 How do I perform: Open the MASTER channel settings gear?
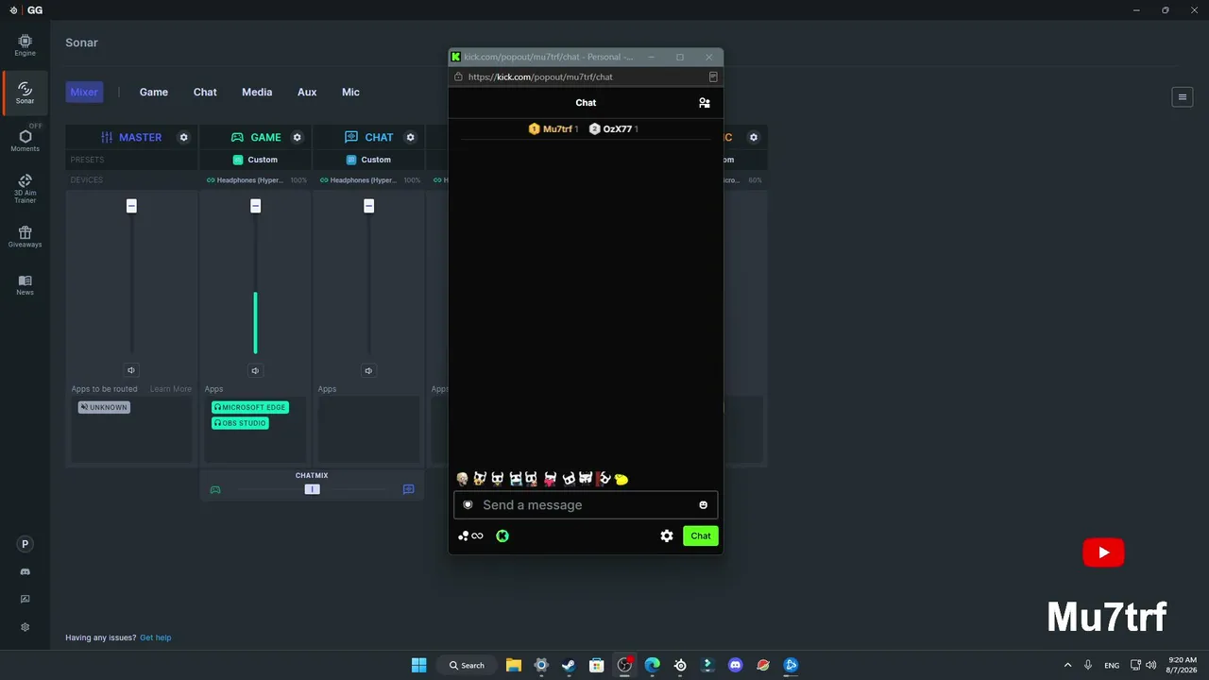click(183, 137)
